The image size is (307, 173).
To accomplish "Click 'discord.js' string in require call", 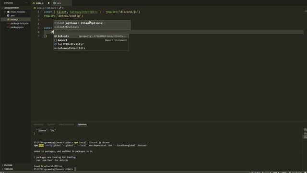I will [129, 12].
